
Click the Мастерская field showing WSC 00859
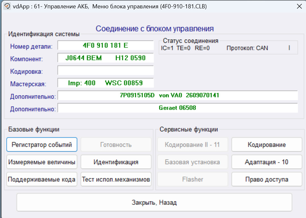(105, 83)
